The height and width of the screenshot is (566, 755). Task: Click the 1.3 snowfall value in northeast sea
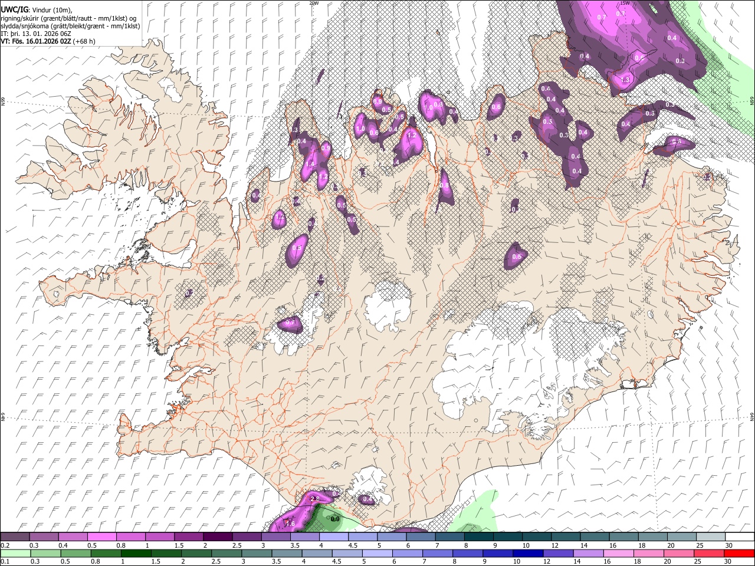tap(625, 80)
